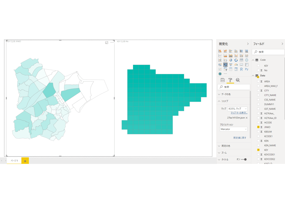Select the donut chart visual
The width and height of the screenshot is (285, 203).
click(236, 60)
